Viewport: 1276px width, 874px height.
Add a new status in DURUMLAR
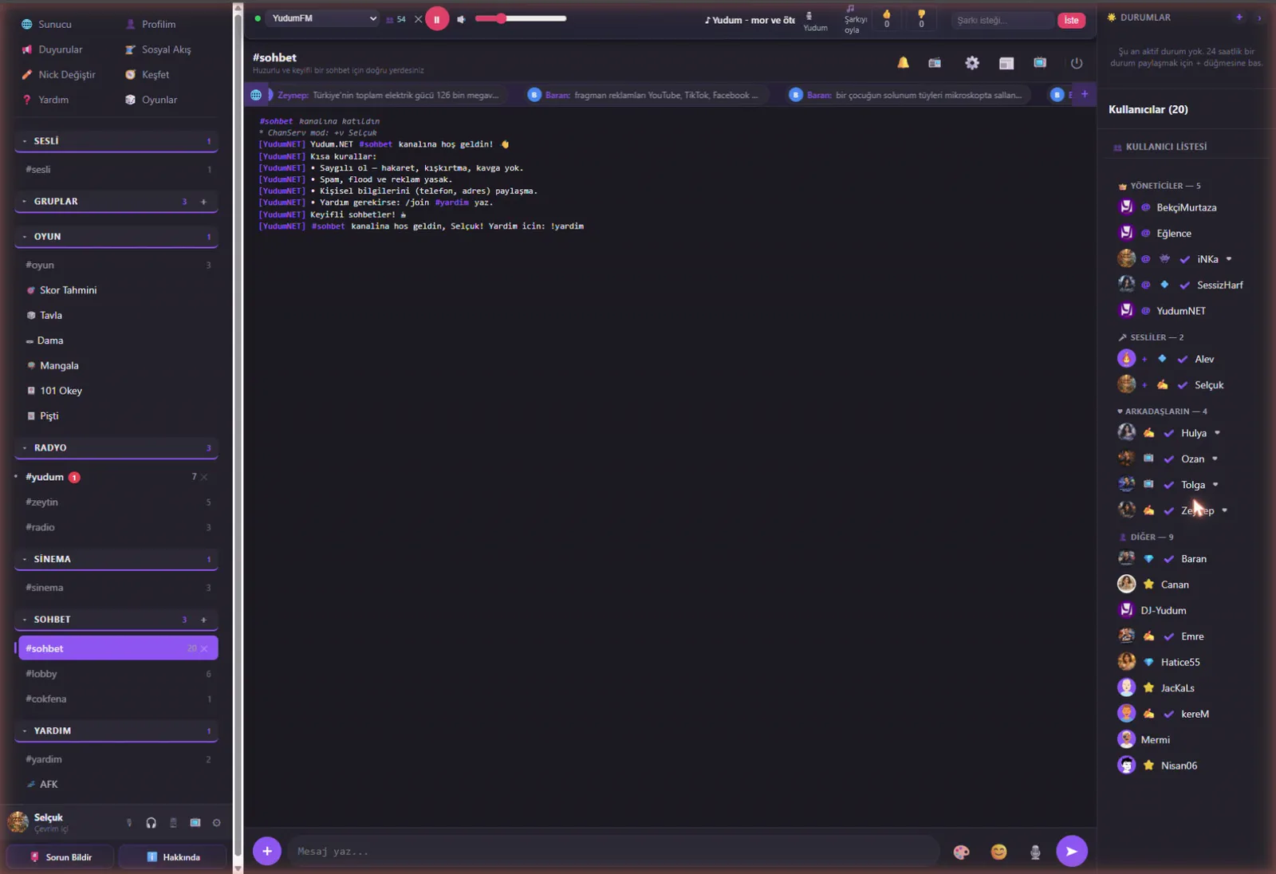[1239, 17]
